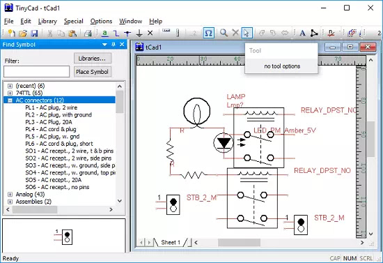Viewport: 383px width, 263px height.
Task: Click the Save floppy disk icon
Action: click(x=34, y=33)
